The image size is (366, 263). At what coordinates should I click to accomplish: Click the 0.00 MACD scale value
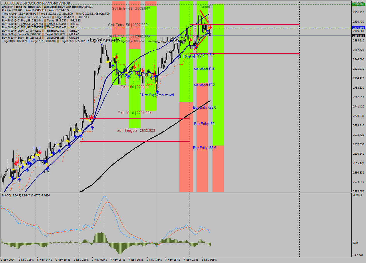355,243
